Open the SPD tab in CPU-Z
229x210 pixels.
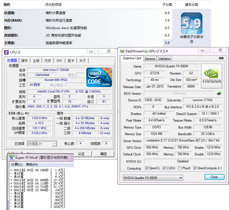pos(59,61)
